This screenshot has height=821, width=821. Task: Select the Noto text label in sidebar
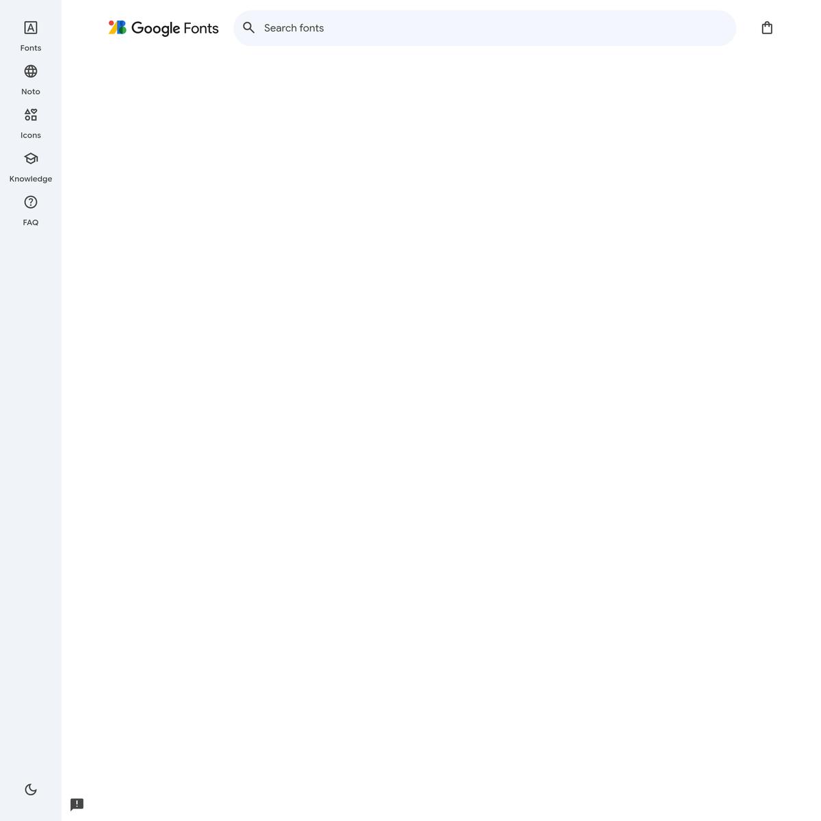click(31, 92)
